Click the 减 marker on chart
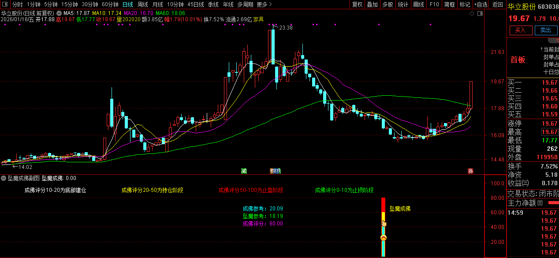Viewport: 559px width, 258px height. tap(244, 171)
